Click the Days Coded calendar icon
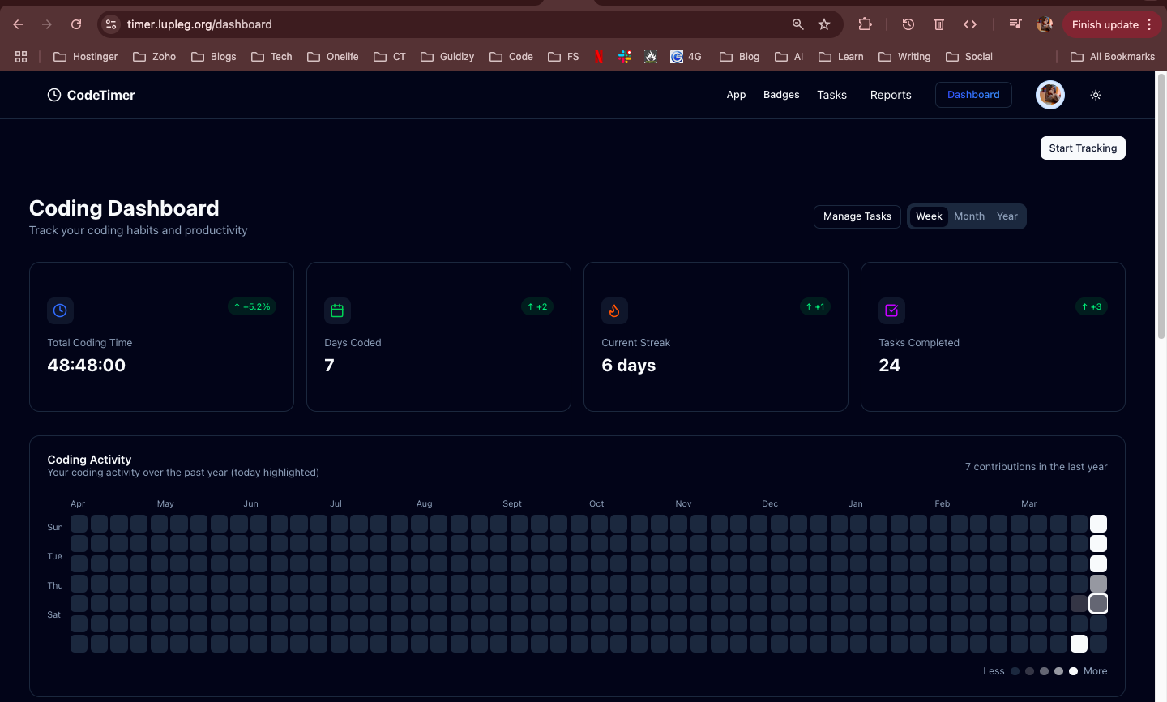The width and height of the screenshot is (1167, 702). (x=337, y=310)
